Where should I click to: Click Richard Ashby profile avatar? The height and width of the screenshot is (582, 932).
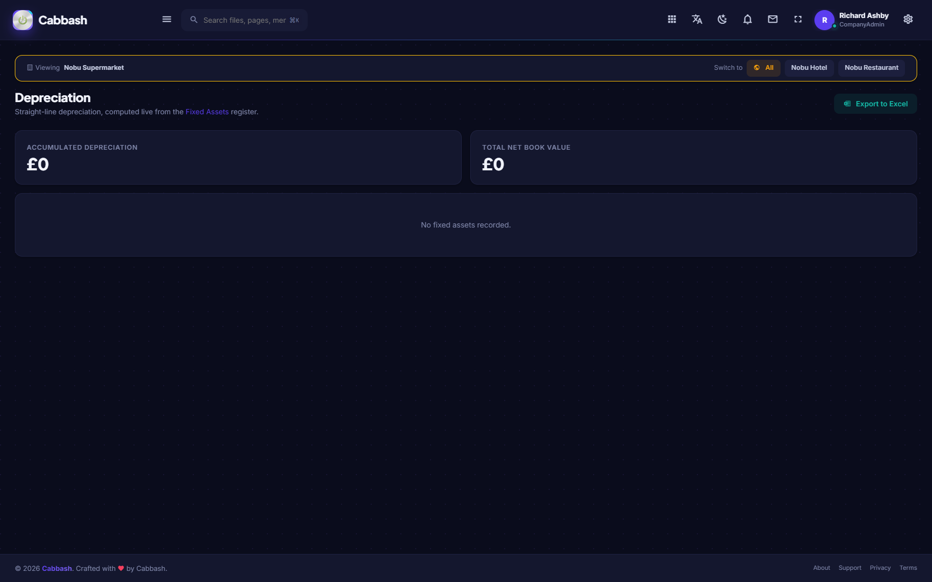(x=825, y=20)
